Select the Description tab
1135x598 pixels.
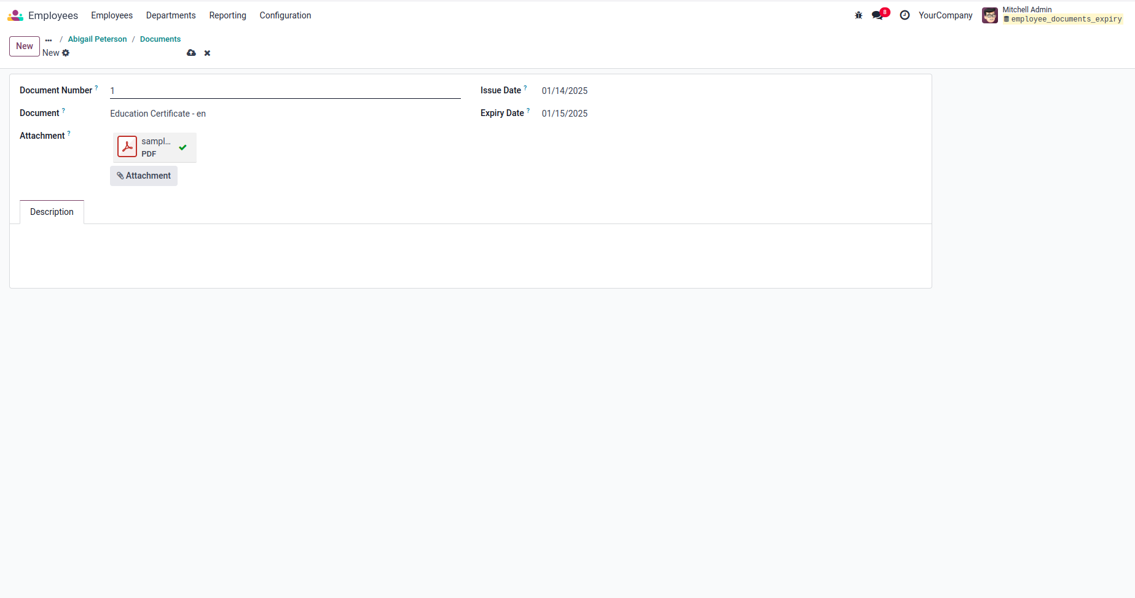coord(52,212)
